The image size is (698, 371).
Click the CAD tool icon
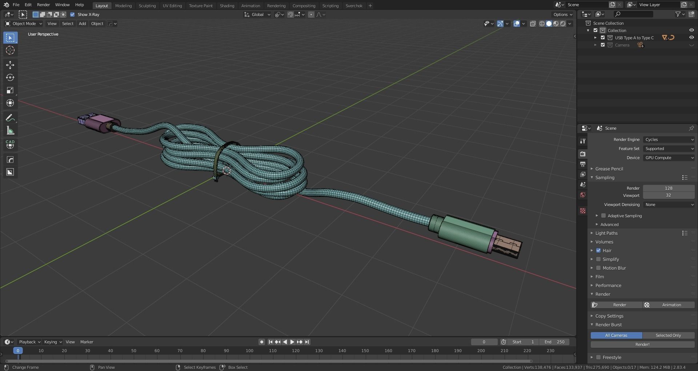click(x=10, y=144)
